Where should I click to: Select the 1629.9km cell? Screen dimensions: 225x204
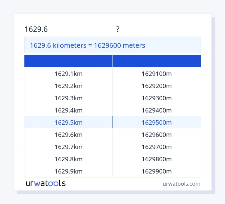[68, 171]
